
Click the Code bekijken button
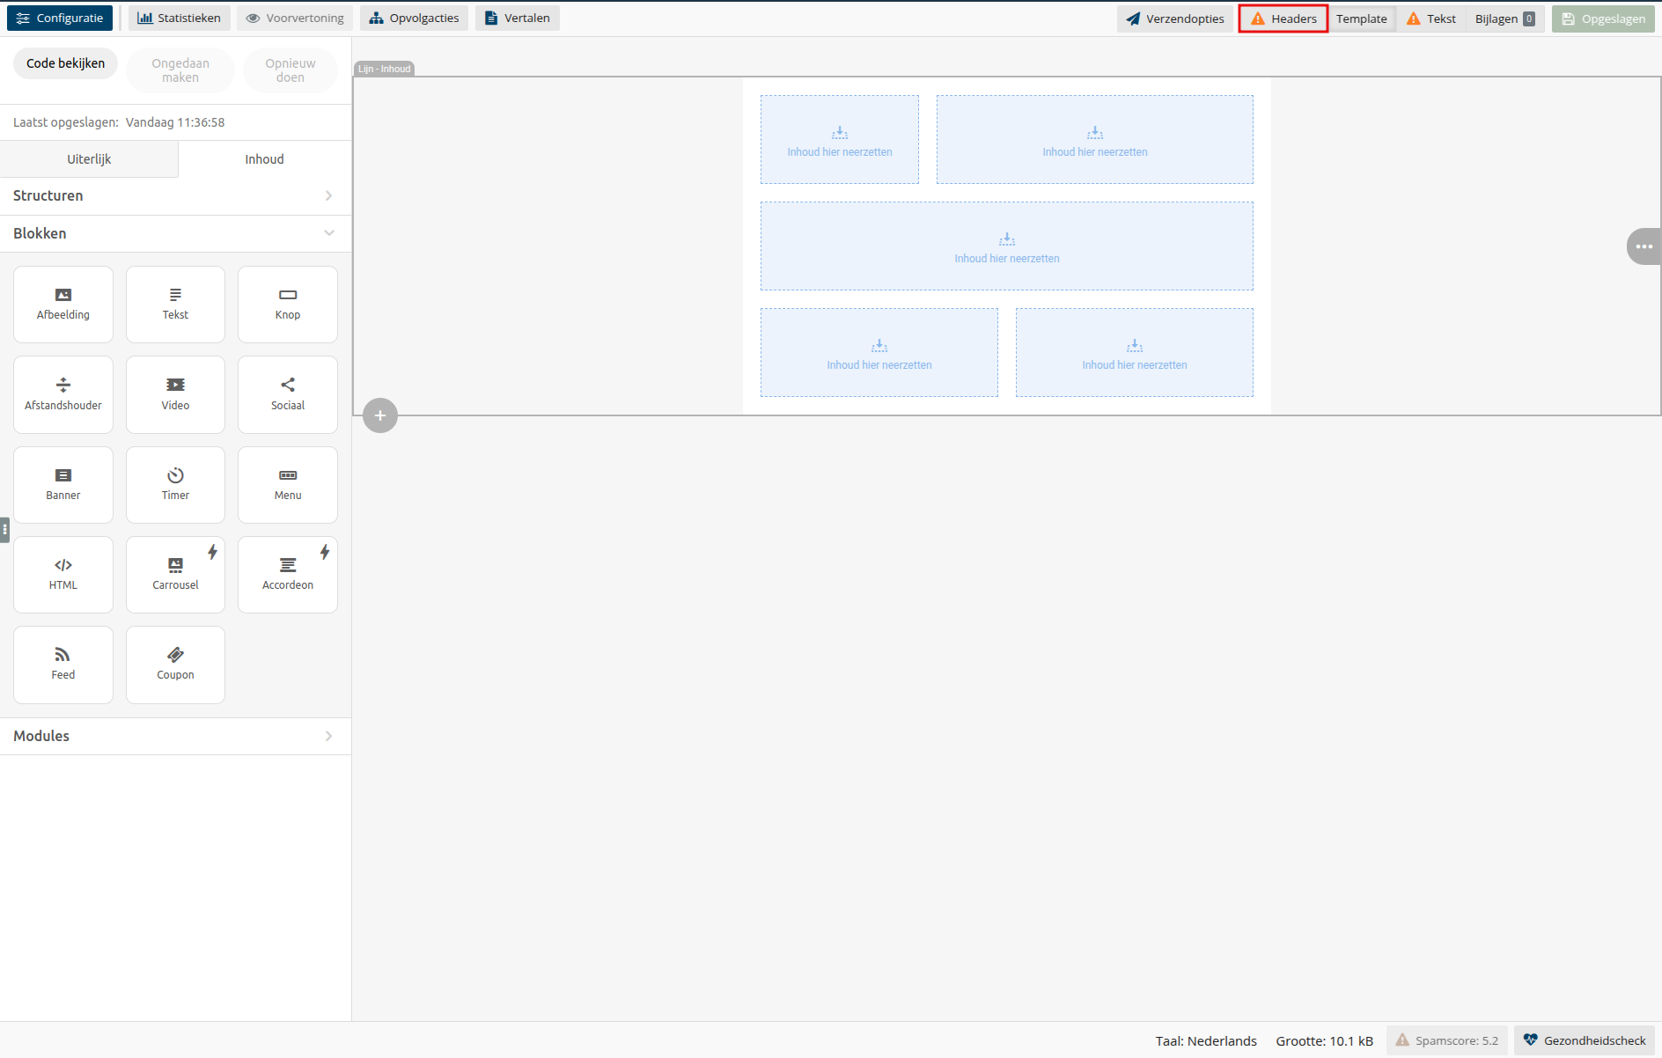click(65, 63)
